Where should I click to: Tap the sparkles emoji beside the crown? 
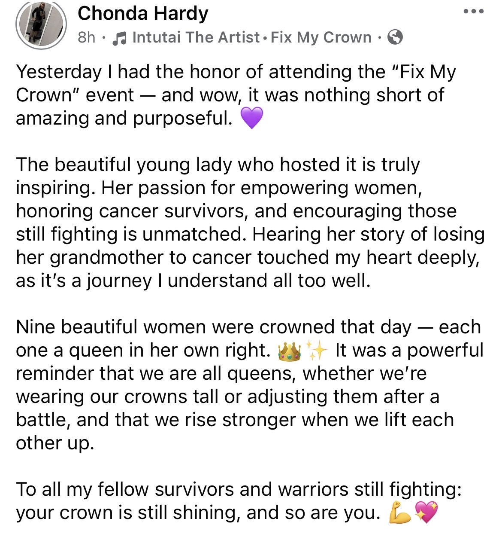(317, 351)
